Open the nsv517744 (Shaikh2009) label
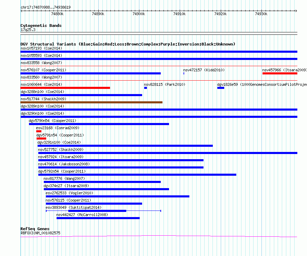Image resolution: width=307 pixels, height=256 pixels. pos(43,99)
